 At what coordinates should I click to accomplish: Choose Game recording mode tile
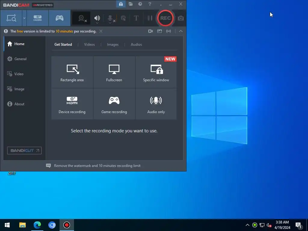tap(114, 104)
